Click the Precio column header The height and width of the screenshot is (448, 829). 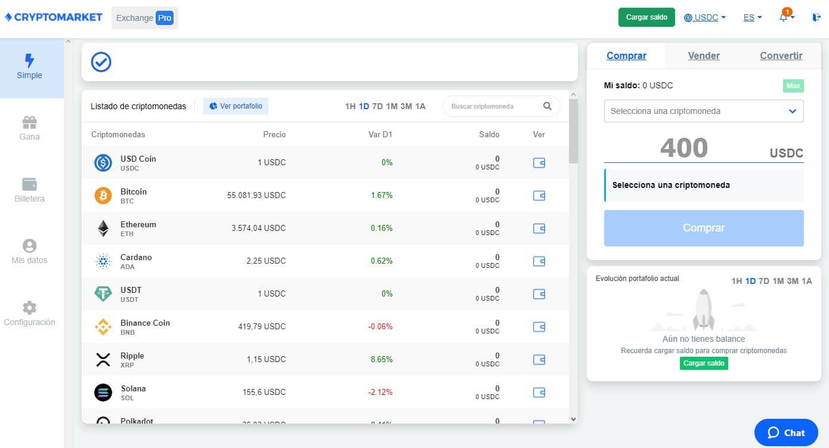274,134
